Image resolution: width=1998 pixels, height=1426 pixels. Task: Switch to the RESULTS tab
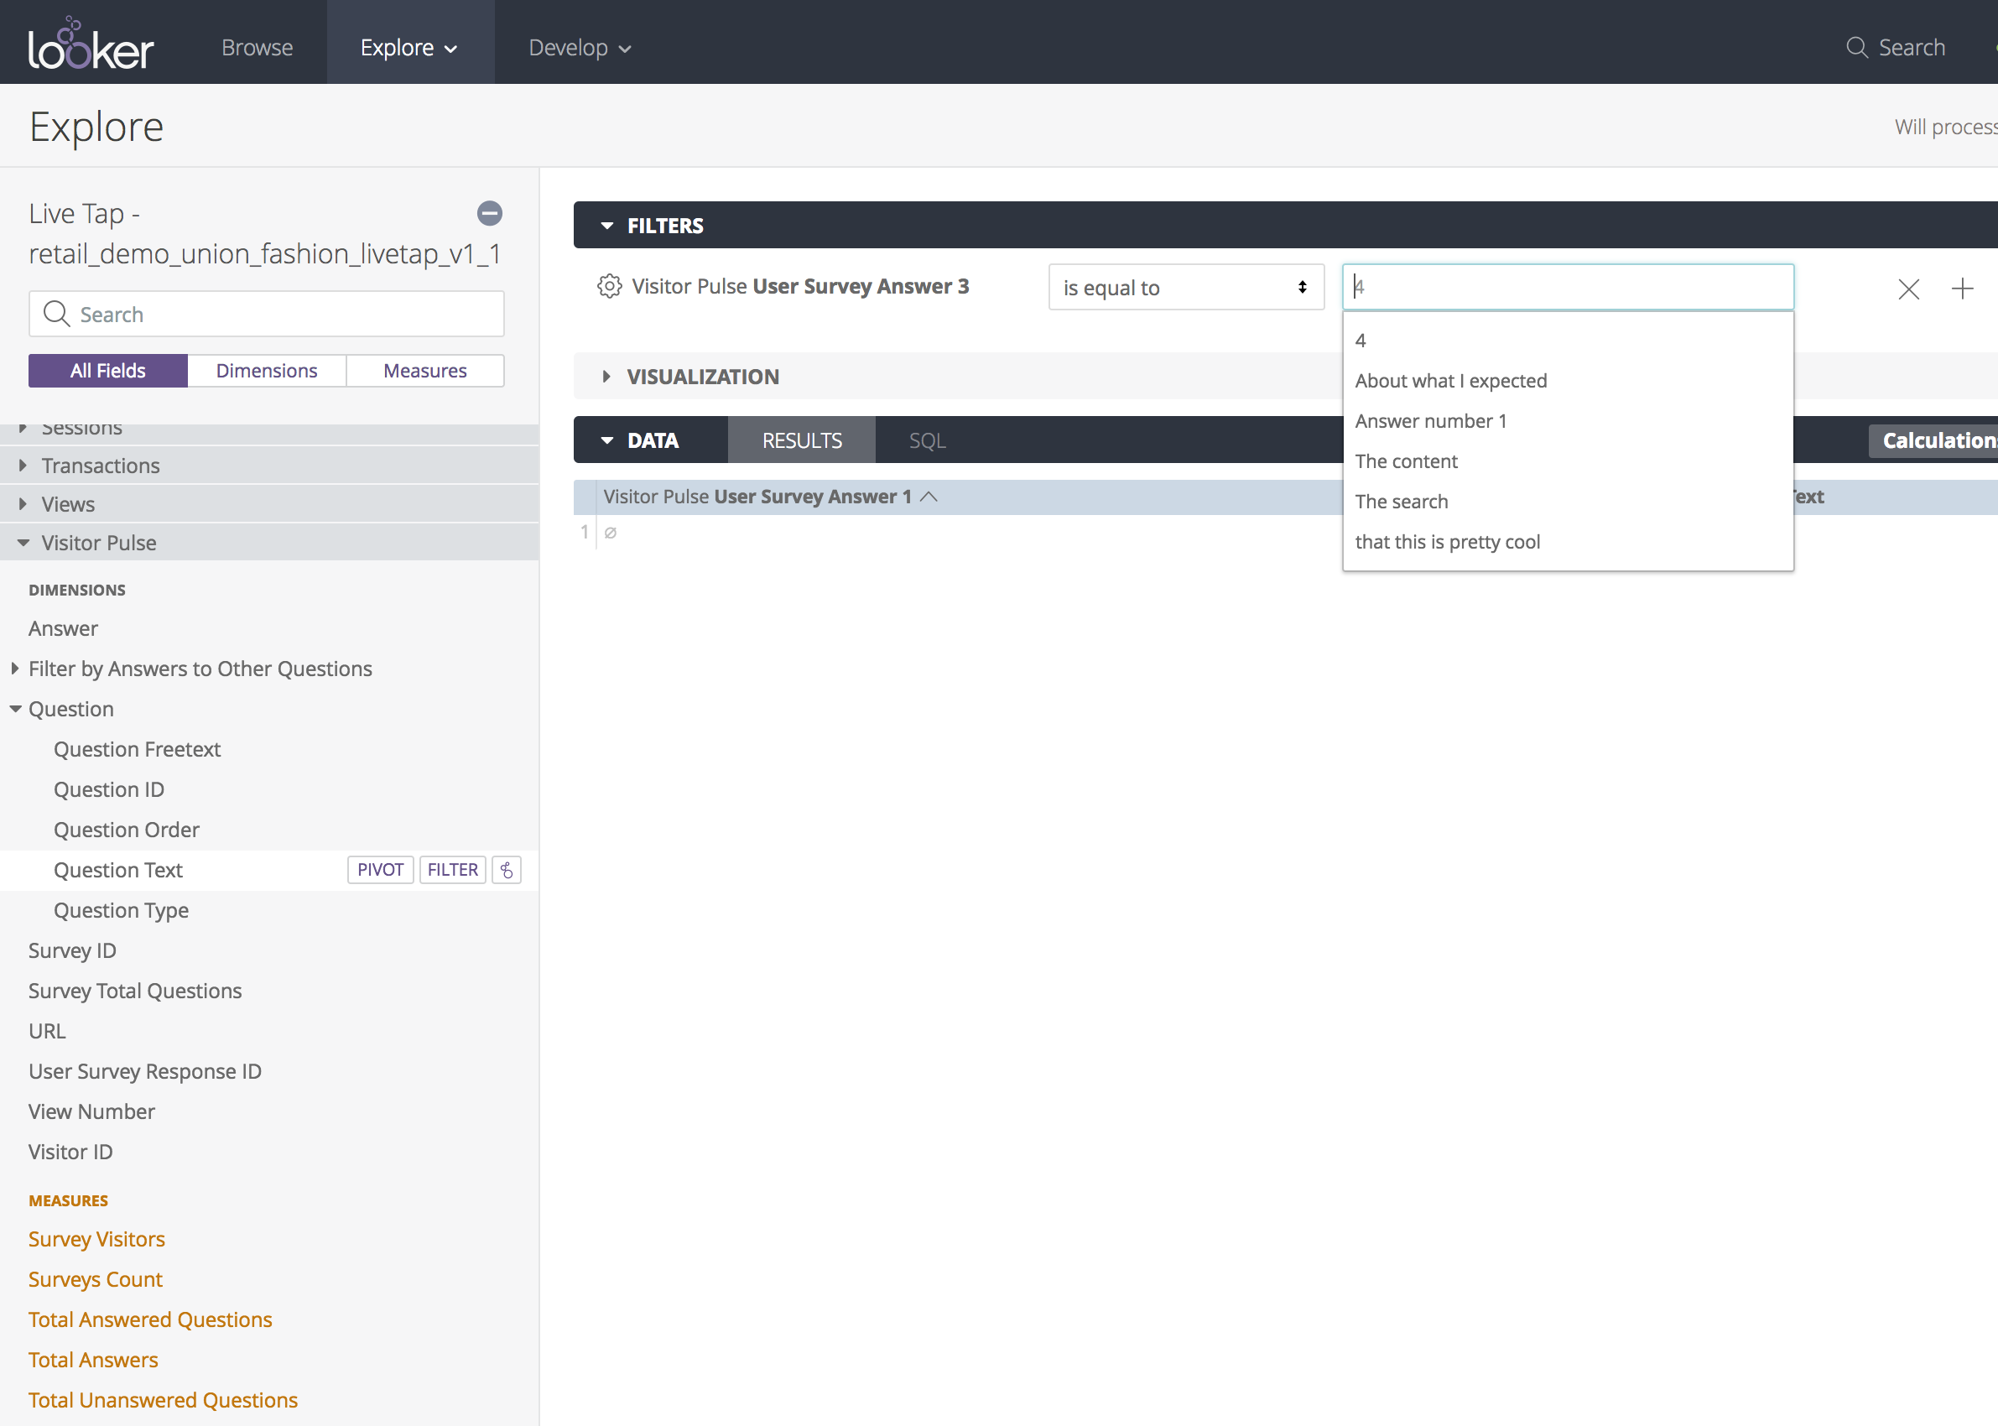[802, 440]
